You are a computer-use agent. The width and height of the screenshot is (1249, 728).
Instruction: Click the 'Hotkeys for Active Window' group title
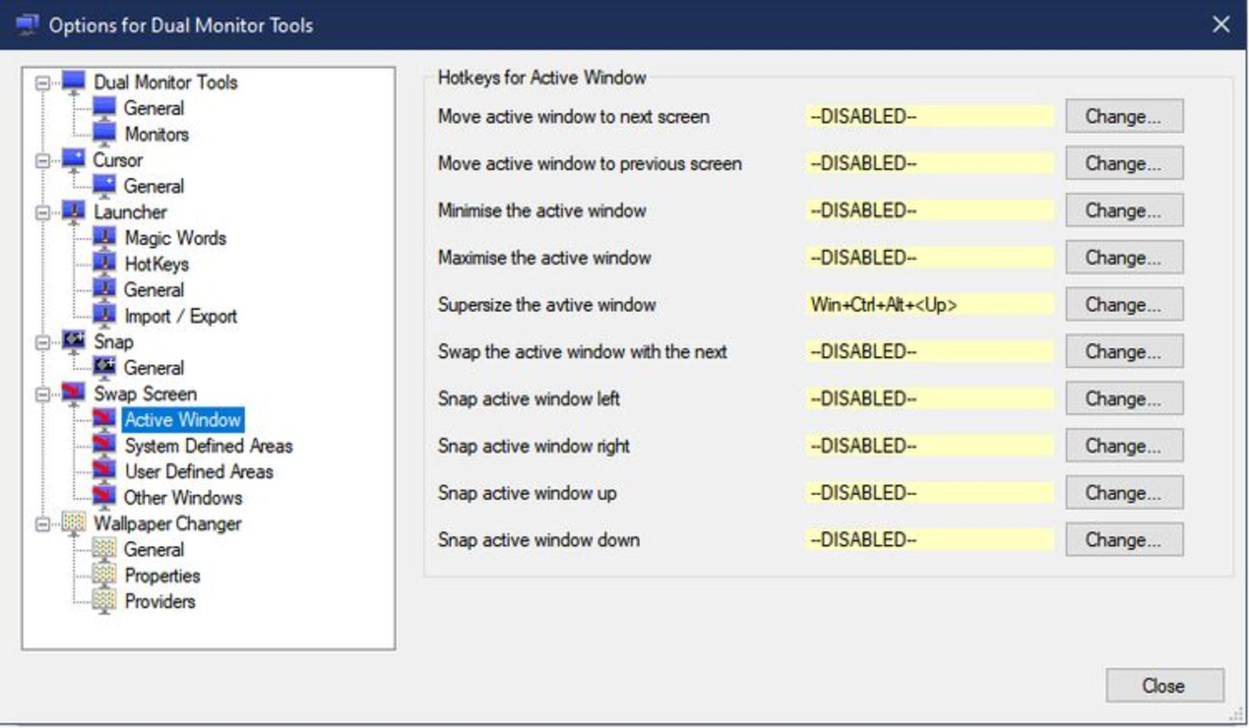[542, 77]
